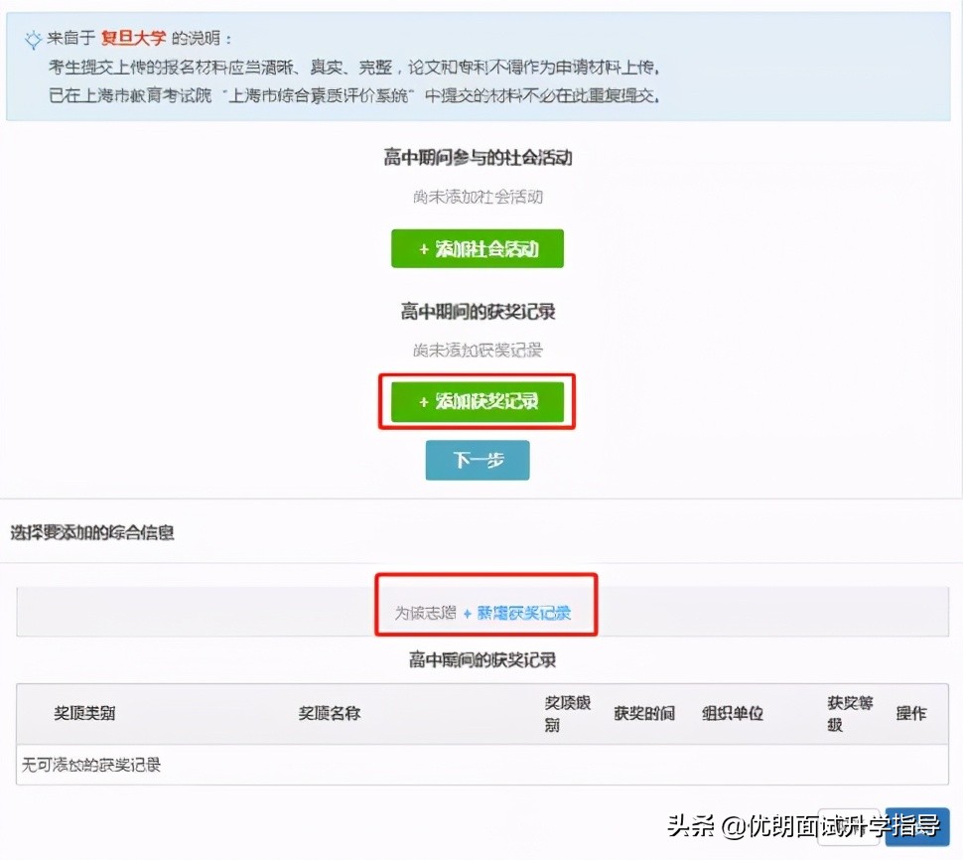Image resolution: width=963 pixels, height=860 pixels.
Task: Click the blue button at bottom right corner
Action: tap(917, 829)
